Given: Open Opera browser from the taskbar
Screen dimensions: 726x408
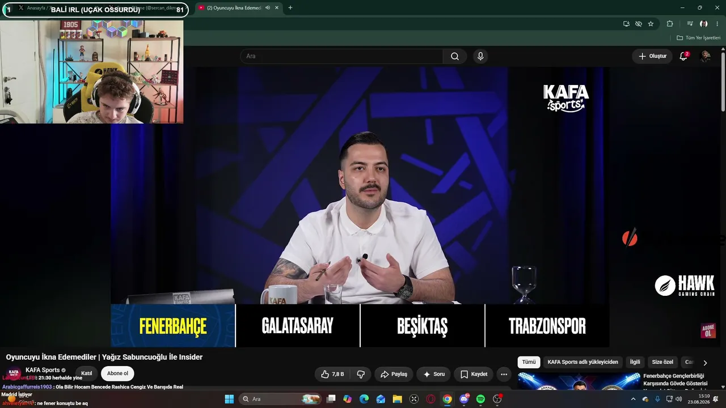Looking at the screenshot, I should pos(430,399).
